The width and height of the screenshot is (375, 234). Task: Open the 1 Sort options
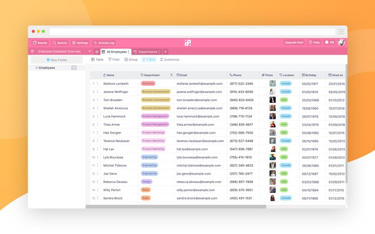[149, 59]
